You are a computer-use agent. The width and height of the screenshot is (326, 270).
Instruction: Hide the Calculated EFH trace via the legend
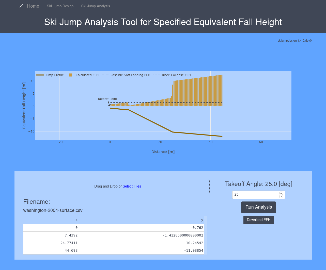point(87,75)
